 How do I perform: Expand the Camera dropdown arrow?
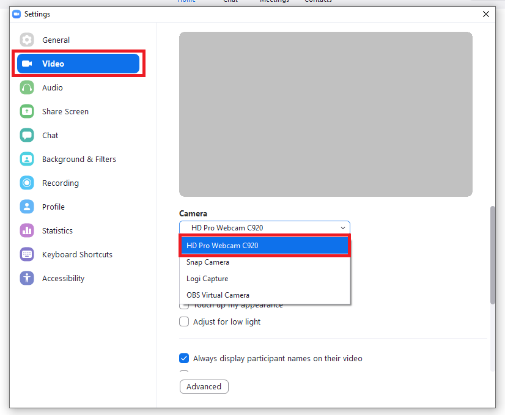click(342, 228)
